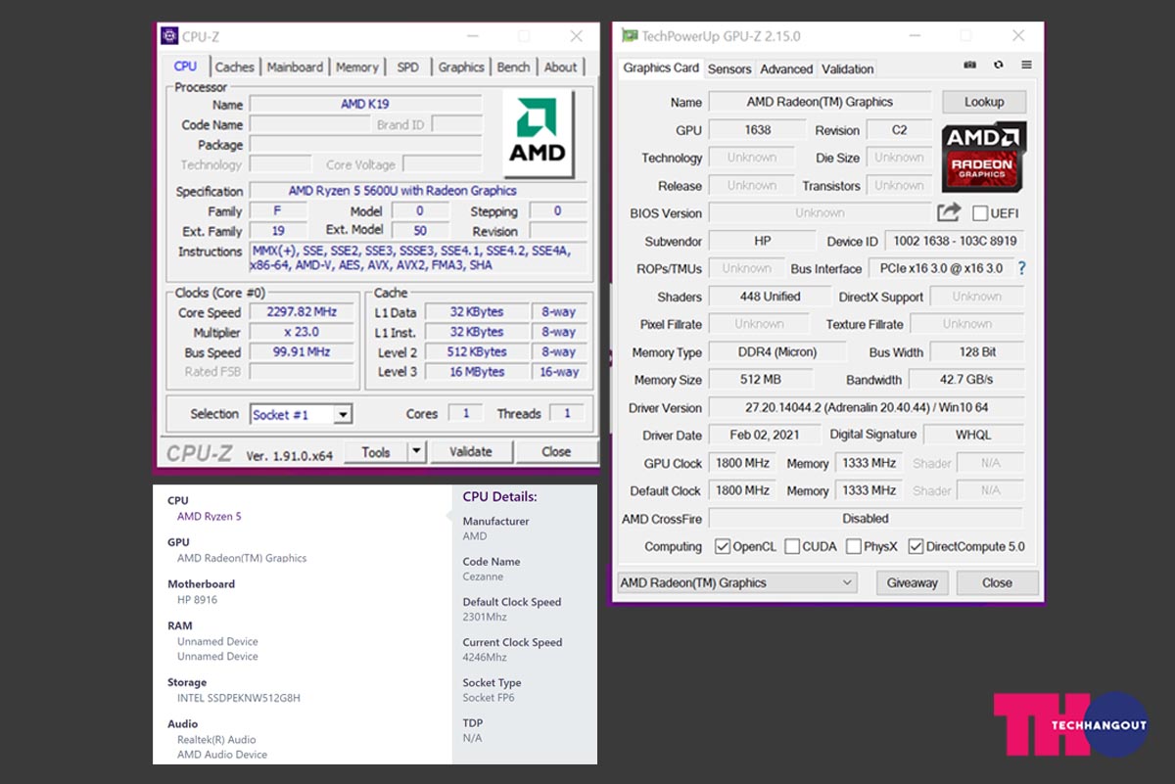
Task: Click the Level 3 cache 16 MBytes value
Action: [x=477, y=372]
